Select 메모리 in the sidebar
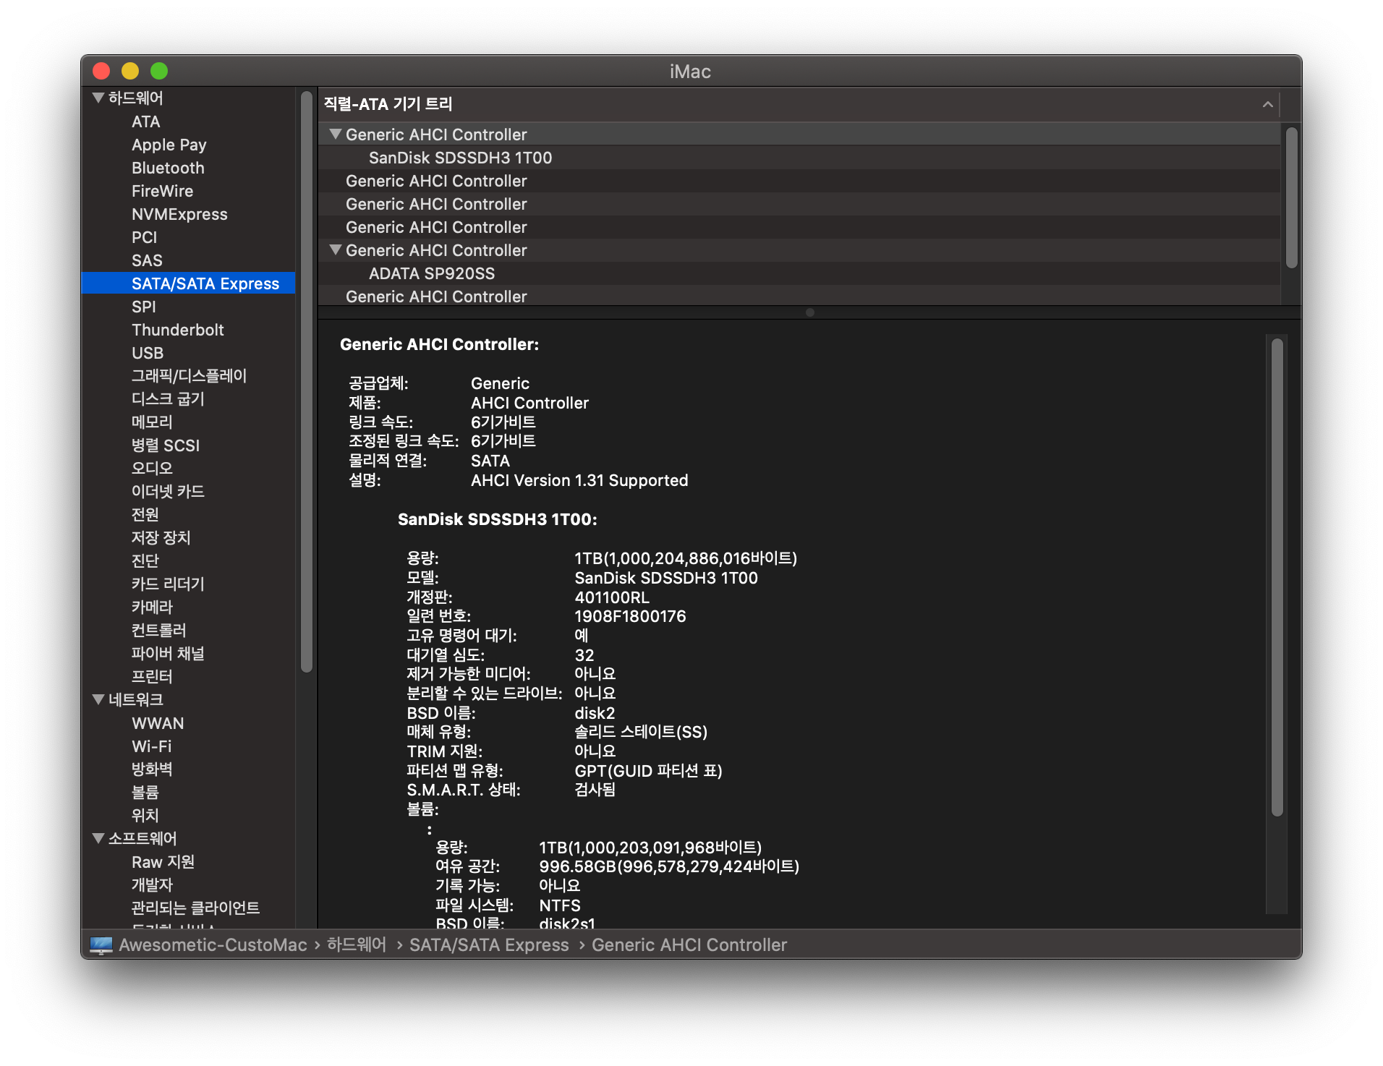 click(152, 422)
